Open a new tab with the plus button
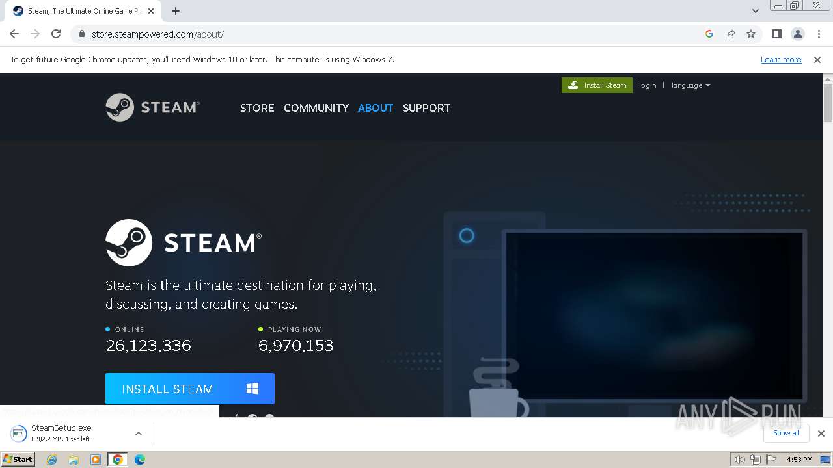 tap(176, 11)
